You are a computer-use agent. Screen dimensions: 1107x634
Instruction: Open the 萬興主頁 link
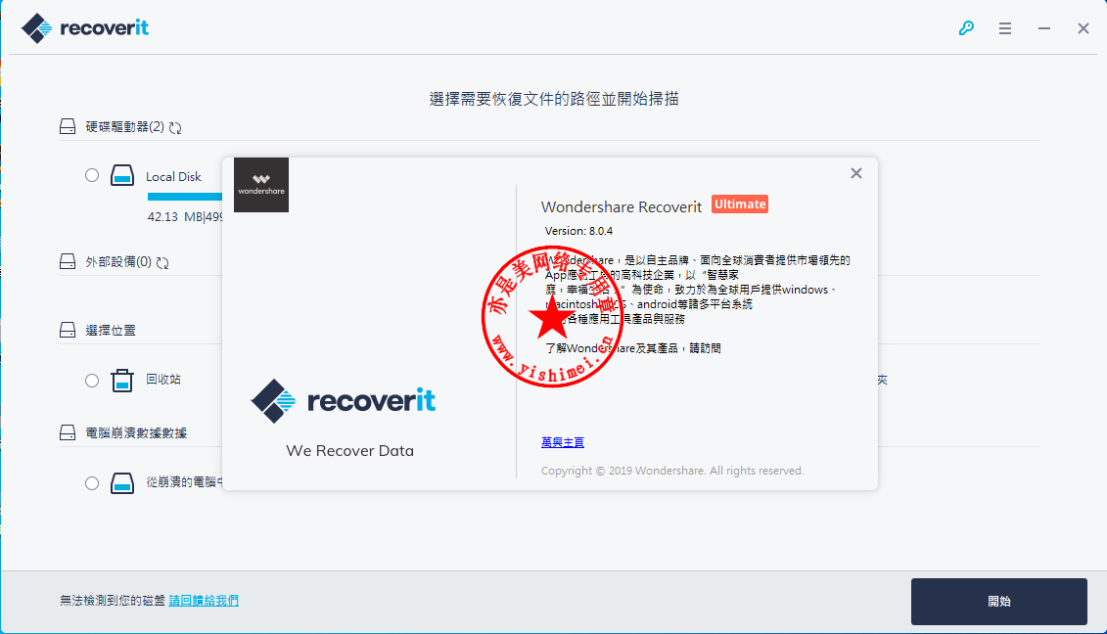(563, 442)
